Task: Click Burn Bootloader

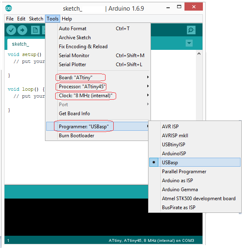Action: point(98,136)
